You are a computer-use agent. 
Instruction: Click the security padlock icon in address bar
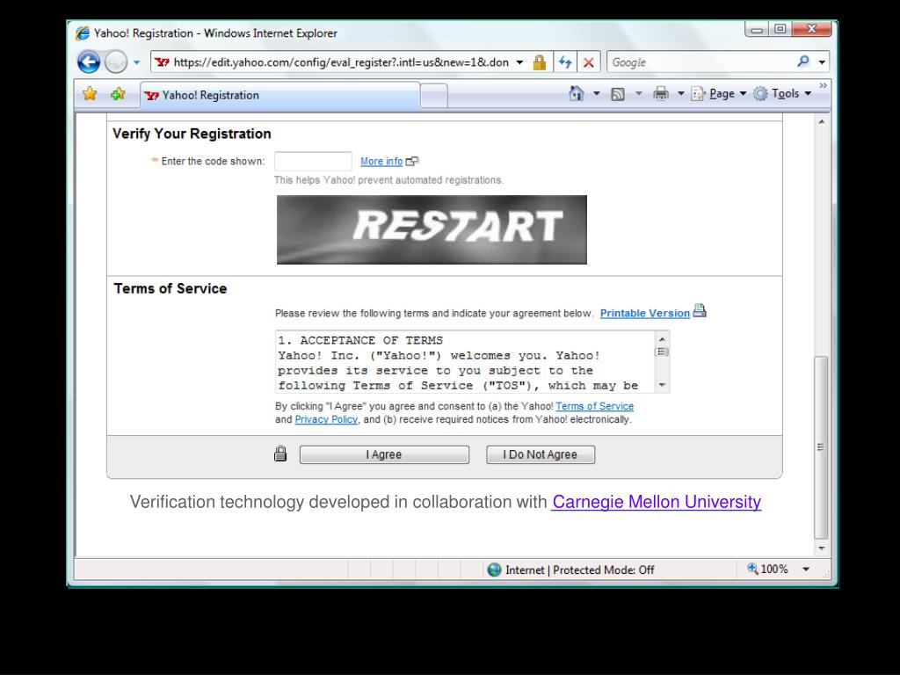pyautogui.click(x=539, y=62)
